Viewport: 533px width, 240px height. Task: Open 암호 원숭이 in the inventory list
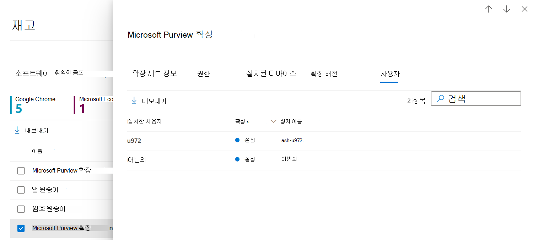click(x=49, y=209)
